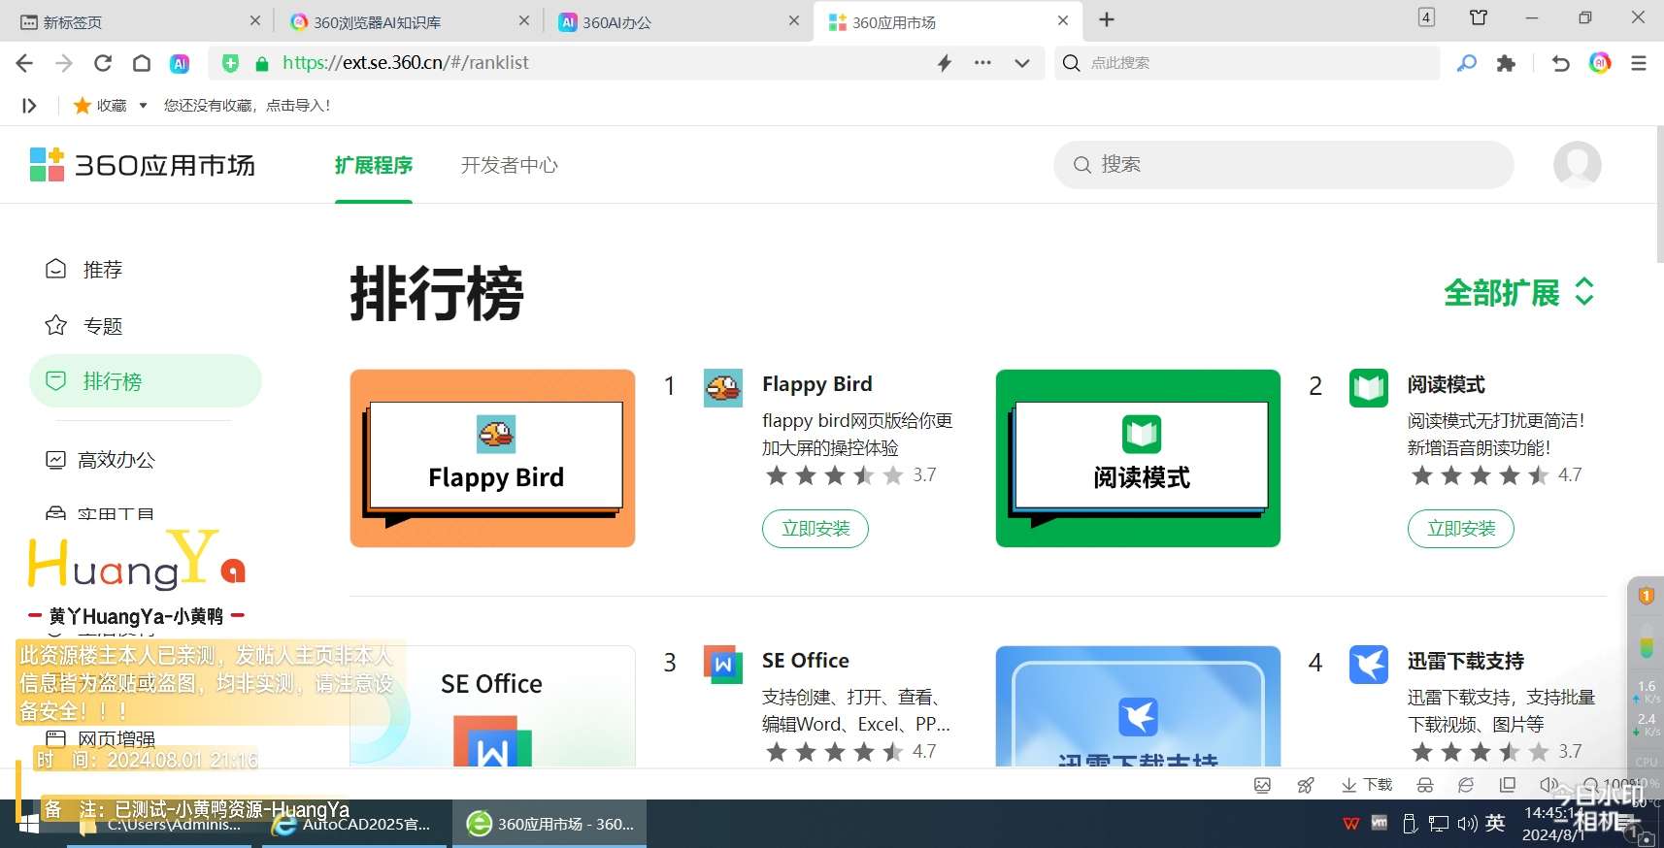Click the 阅读模式 banner thumbnail
This screenshot has height=848, width=1664.
click(x=1138, y=458)
